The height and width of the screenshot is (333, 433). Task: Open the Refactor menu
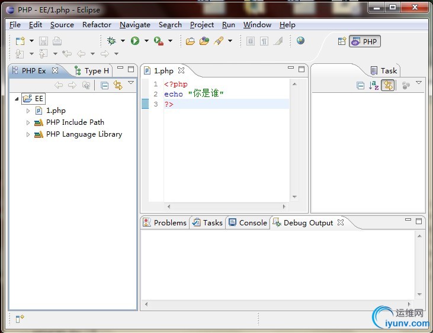click(x=97, y=25)
